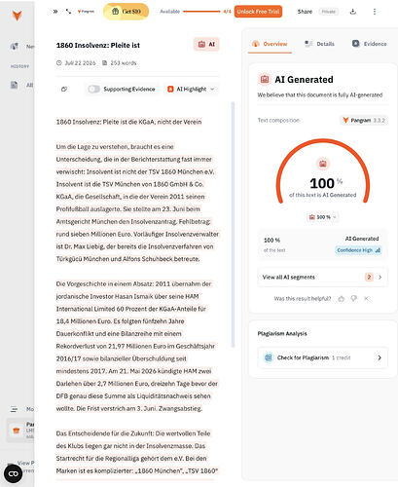Screen dimensions: 398x487
Task: Expand the sidebar with the double chevron
Action: (55, 12)
